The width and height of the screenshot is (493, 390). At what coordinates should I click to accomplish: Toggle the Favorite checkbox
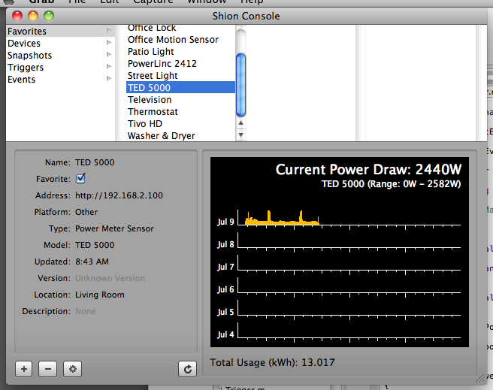pyautogui.click(x=80, y=179)
